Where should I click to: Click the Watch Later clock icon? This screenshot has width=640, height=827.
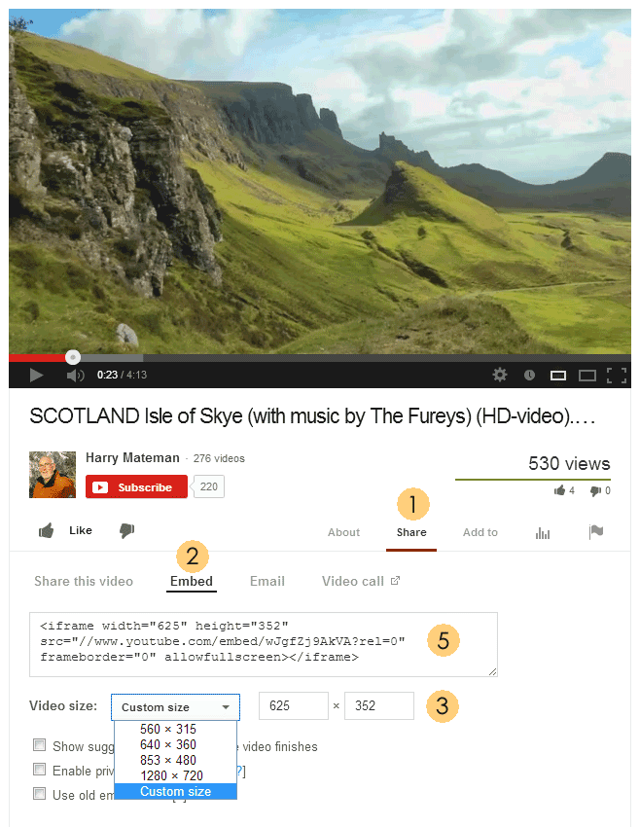529,375
